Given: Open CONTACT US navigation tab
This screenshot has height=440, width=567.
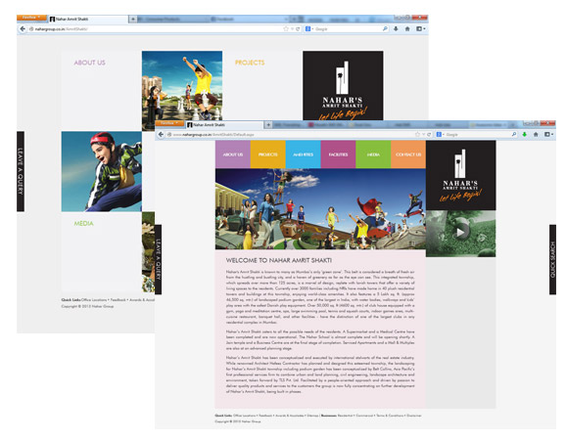Looking at the screenshot, I should (408, 154).
